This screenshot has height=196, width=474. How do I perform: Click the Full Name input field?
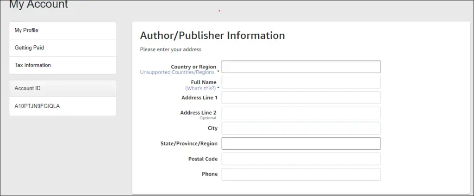301,82
